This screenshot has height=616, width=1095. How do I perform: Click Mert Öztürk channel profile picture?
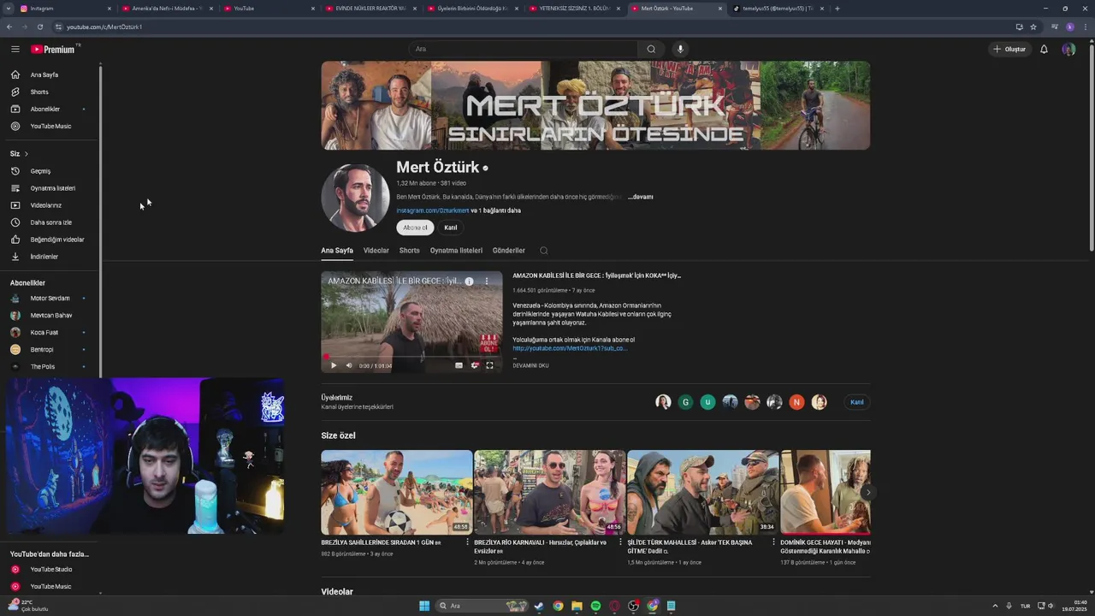(355, 198)
